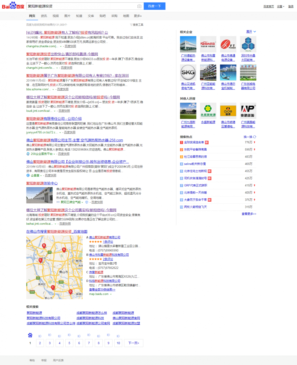Click the camera icon for image search

139,6
